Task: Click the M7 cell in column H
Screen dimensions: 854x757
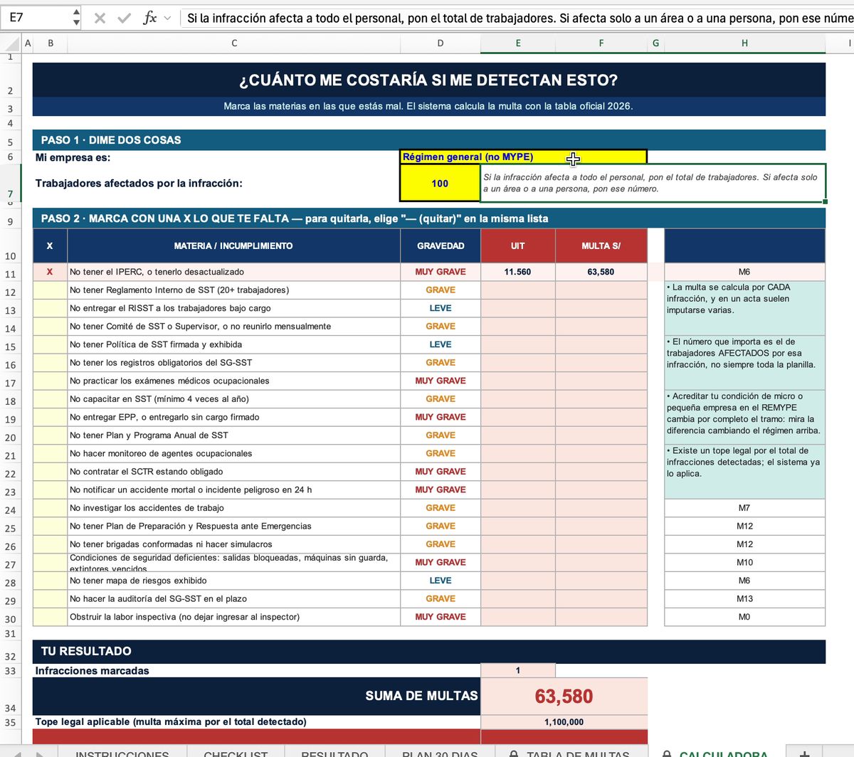Action: pyautogui.click(x=744, y=508)
